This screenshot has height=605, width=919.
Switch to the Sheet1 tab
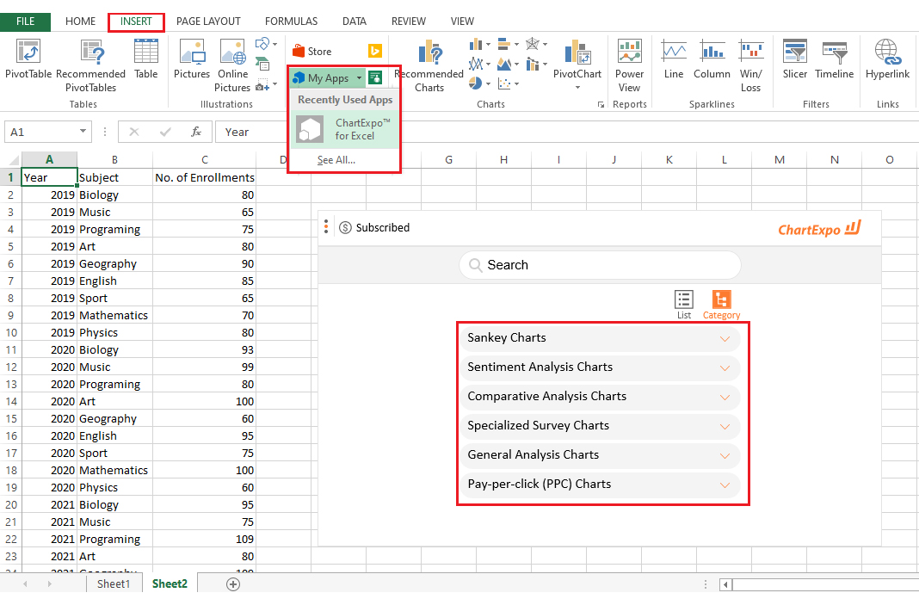[114, 583]
